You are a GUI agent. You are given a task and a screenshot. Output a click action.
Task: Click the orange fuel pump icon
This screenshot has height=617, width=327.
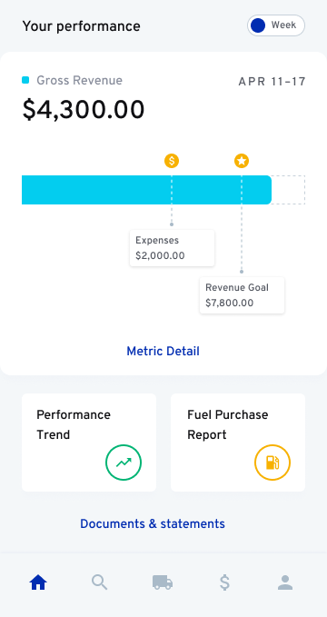point(272,463)
